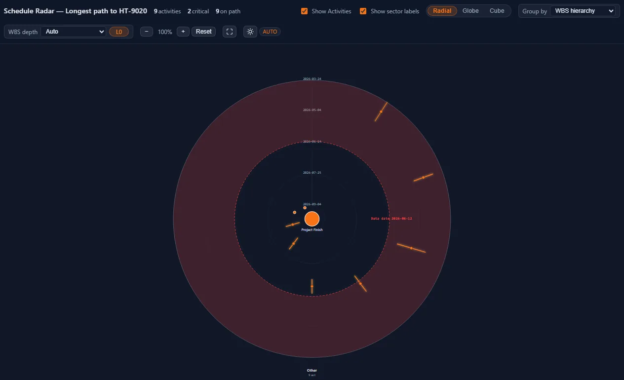Click the 9 activities count
This screenshot has width=624, height=380.
(167, 11)
